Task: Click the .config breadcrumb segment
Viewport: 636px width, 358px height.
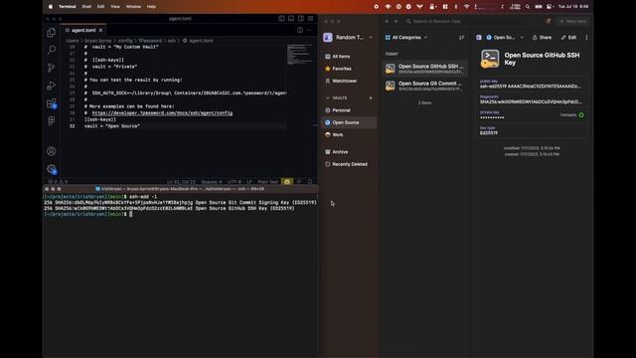Action: tap(125, 41)
